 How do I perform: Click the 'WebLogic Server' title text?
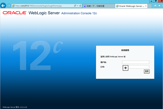point(44,13)
